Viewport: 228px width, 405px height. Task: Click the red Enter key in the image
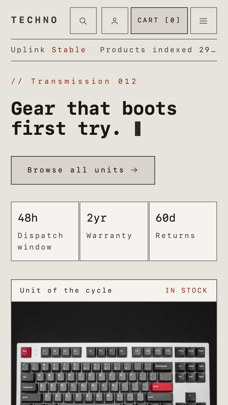[x=161, y=387]
